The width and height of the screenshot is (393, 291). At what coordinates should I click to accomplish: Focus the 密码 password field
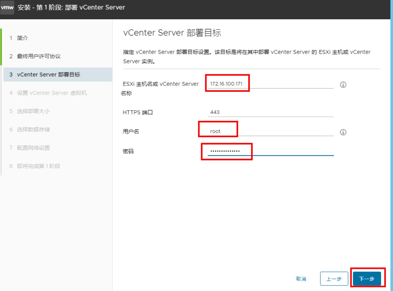270,151
